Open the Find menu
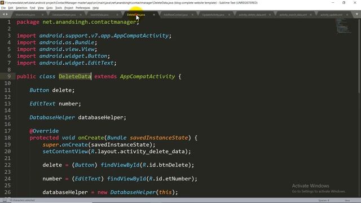Screen dimensions: 361x203 click(32, 8)
